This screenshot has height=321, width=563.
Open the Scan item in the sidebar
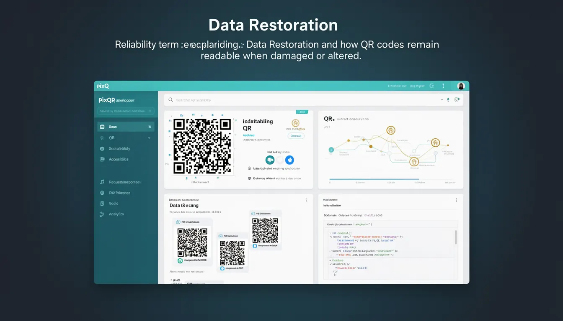click(126, 127)
